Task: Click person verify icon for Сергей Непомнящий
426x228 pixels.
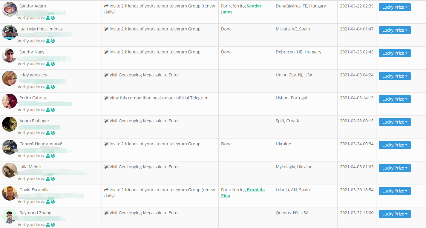Action: [x=48, y=156]
